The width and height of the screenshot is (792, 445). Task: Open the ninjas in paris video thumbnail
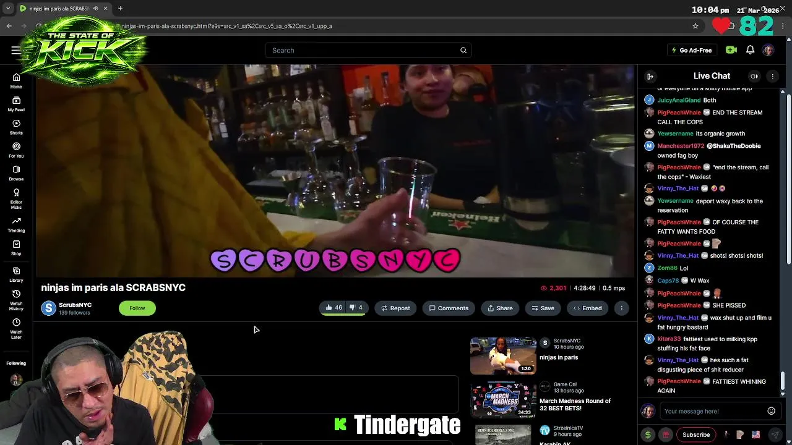503,355
